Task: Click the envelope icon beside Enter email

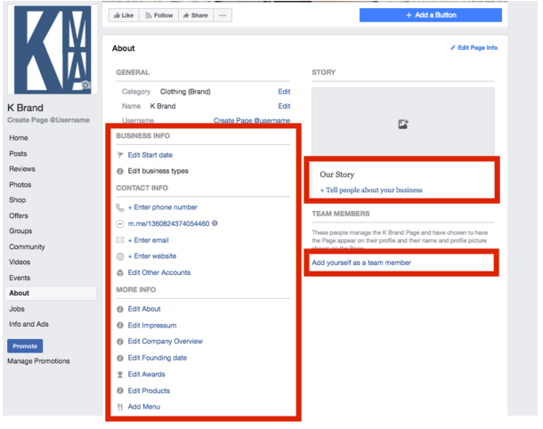Action: coord(120,240)
